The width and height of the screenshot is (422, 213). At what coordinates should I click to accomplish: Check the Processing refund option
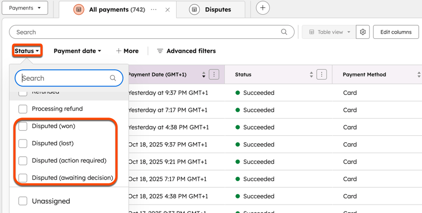tap(23, 109)
